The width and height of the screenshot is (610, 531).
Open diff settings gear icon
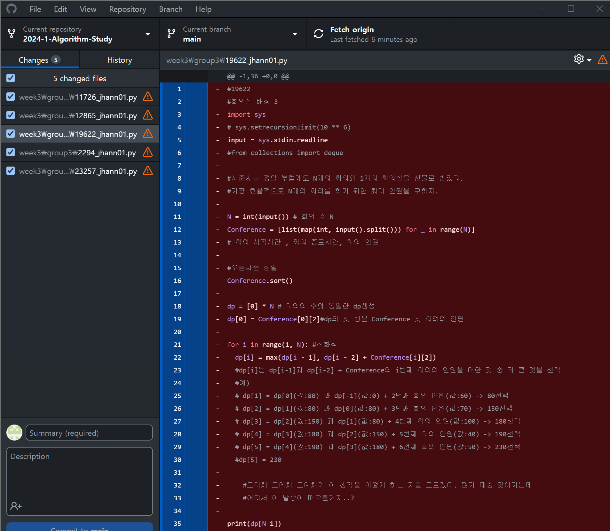coord(579,59)
